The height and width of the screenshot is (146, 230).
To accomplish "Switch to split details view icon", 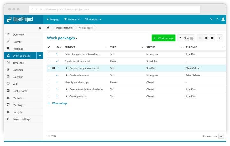I will coord(206,38).
